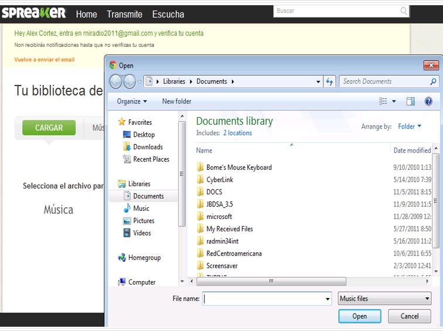Sort by the Date modified column header
The height and width of the screenshot is (332, 443).
[412, 150]
